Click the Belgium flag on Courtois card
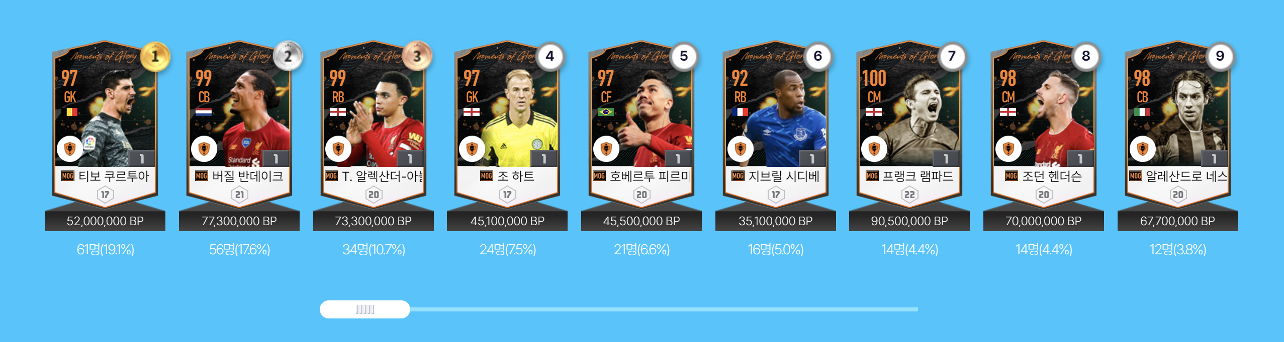This screenshot has height=342, width=1284. pos(69,112)
